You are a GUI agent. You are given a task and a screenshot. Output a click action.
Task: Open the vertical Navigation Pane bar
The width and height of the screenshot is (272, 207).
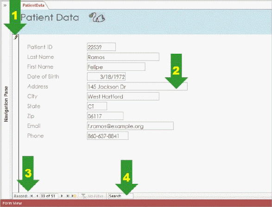pyautogui.click(x=6, y=104)
